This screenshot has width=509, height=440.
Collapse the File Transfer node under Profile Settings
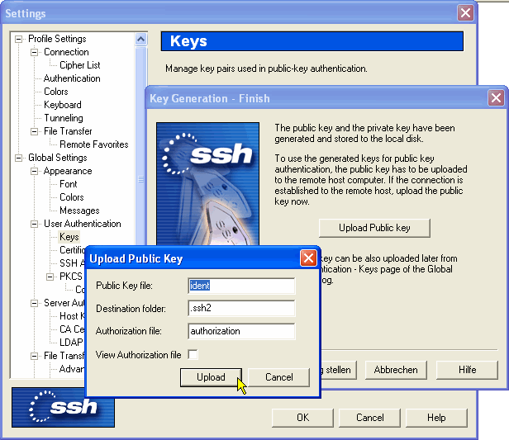tap(34, 131)
